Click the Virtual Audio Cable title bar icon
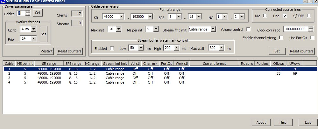The height and width of the screenshot is (129, 318). point(3,1)
